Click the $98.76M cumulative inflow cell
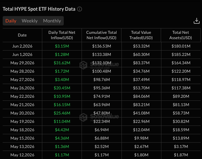Image resolution: width=202 pixels, height=159 pixels. pos(102,80)
